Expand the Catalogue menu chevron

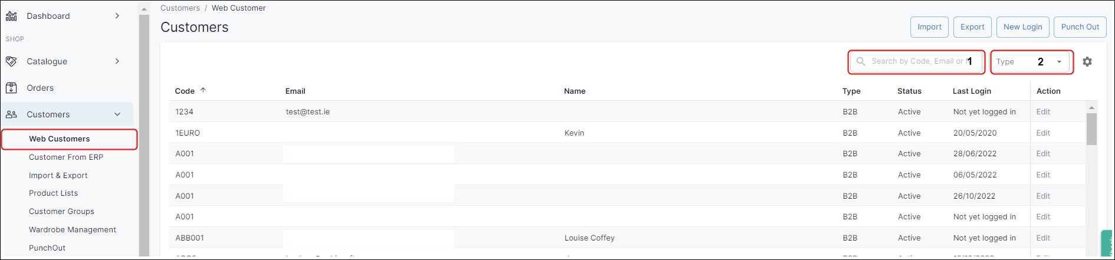117,61
